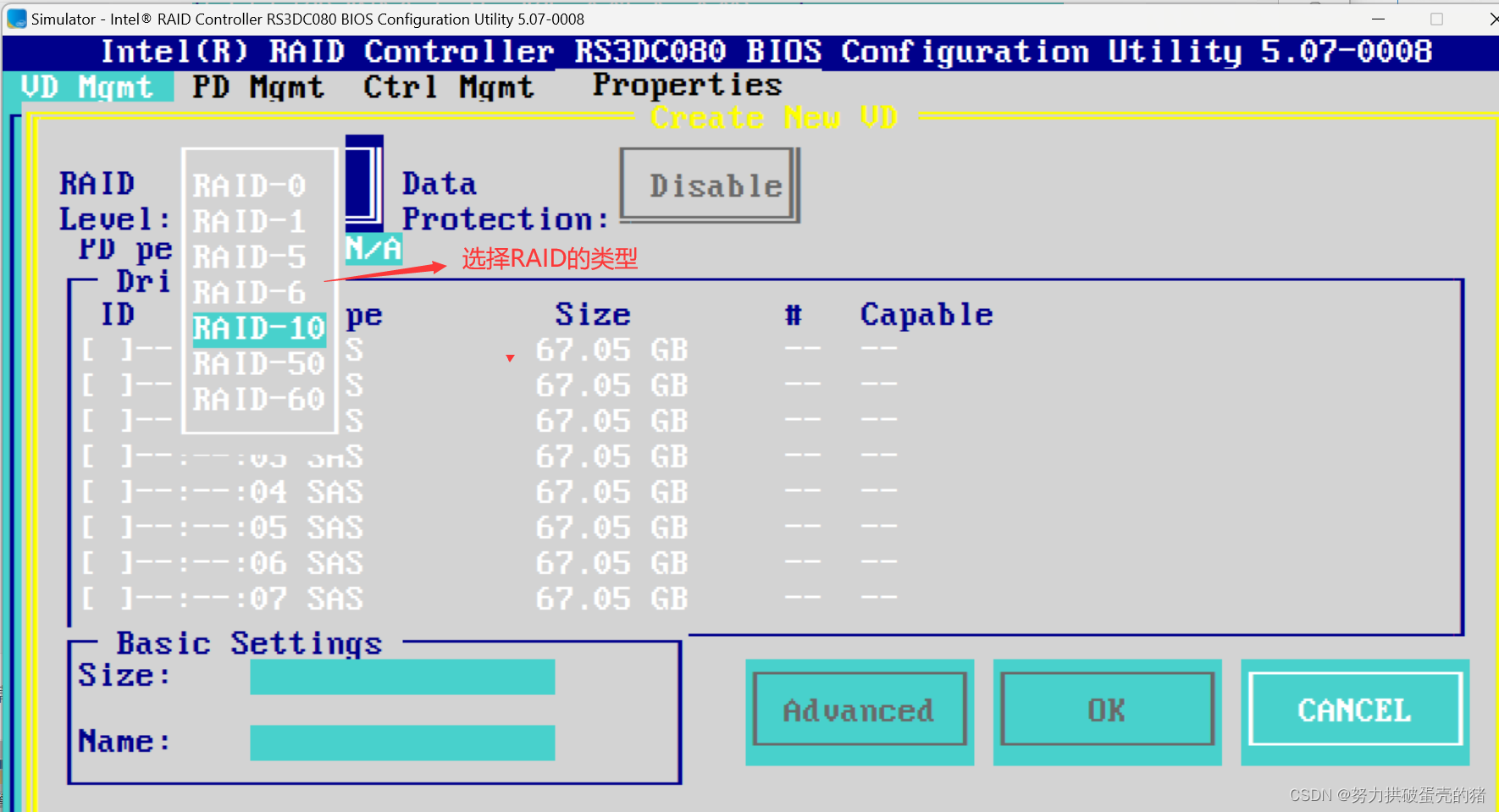Screen dimensions: 1499x812
Task: Choose RAID-0 from the RAID level list
Action: click(249, 185)
